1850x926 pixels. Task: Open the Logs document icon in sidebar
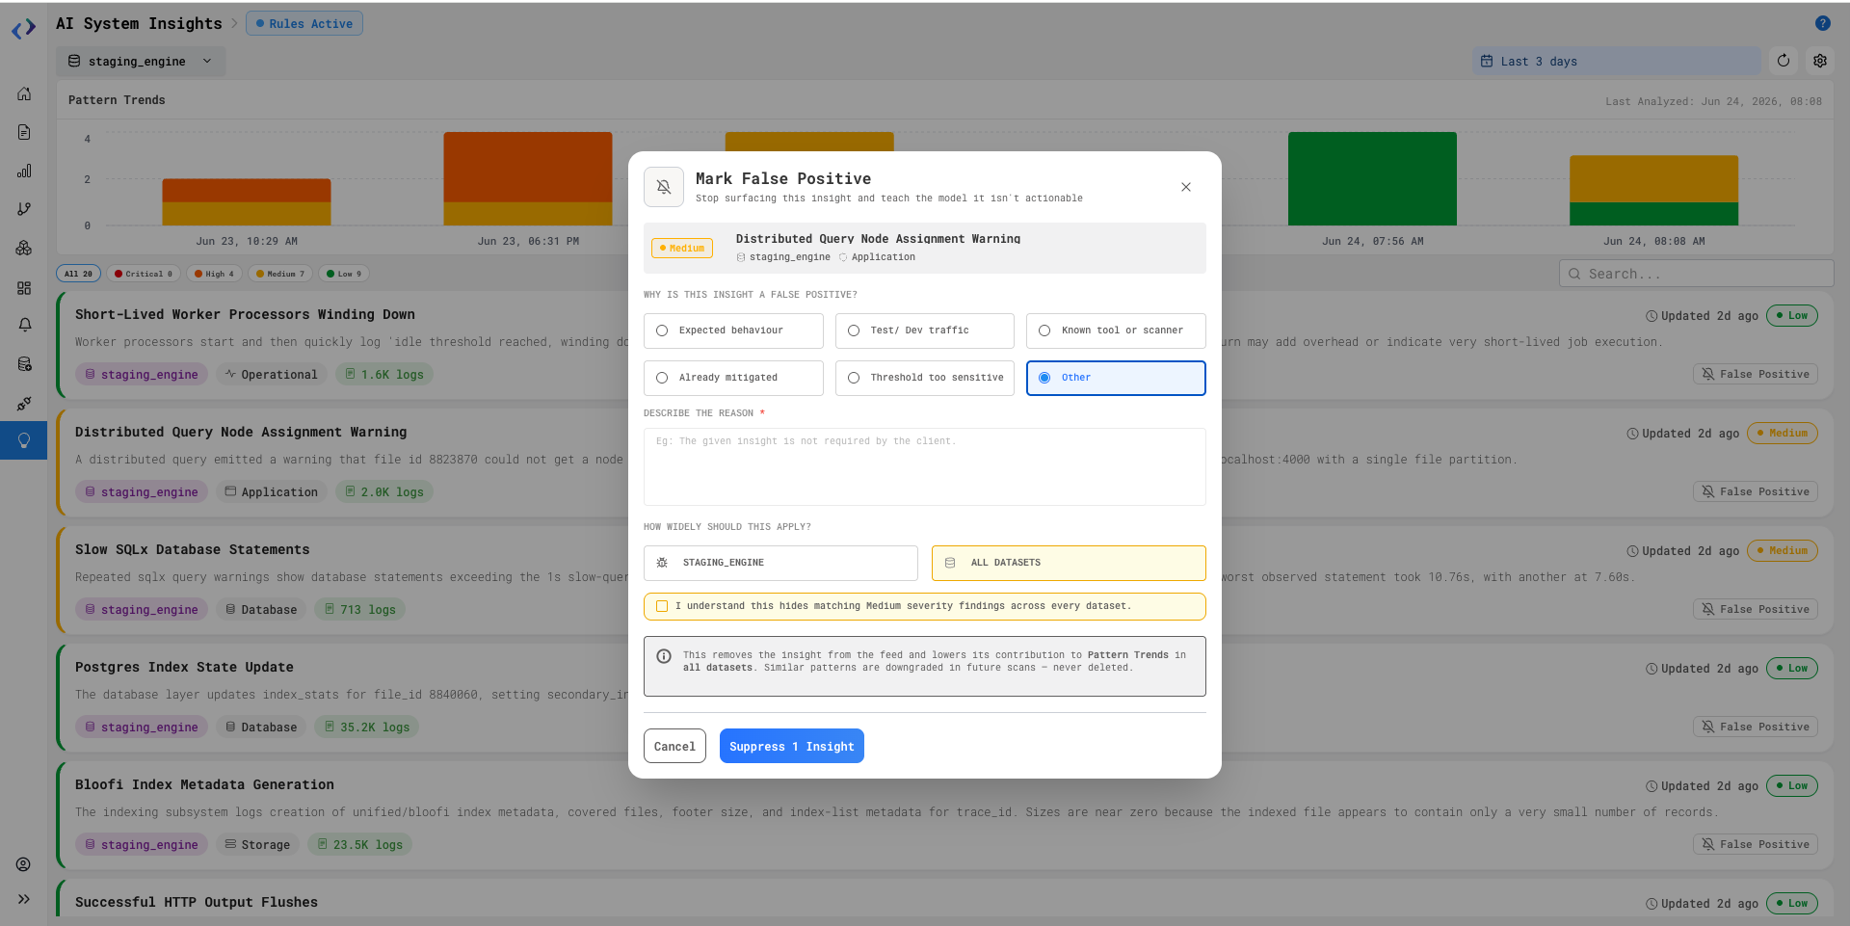[24, 132]
